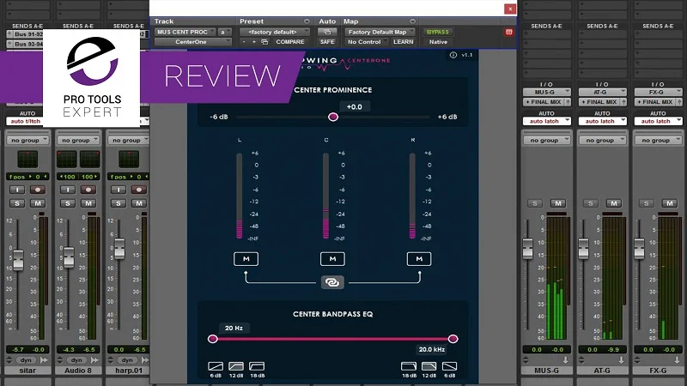This screenshot has width=687, height=386.
Task: Click the FX-G track down arrow icon
Action: coord(677,360)
